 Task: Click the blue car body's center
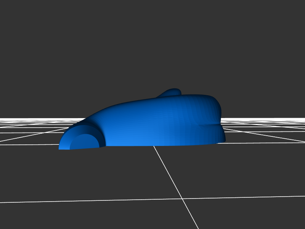click(x=160, y=122)
